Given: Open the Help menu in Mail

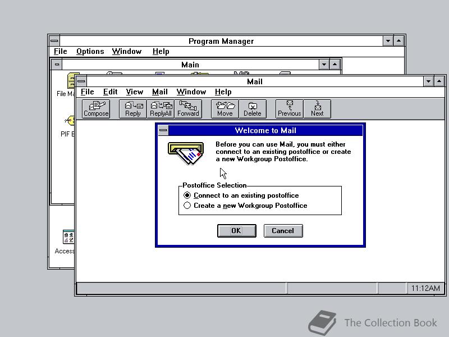Looking at the screenshot, I should click(x=223, y=92).
